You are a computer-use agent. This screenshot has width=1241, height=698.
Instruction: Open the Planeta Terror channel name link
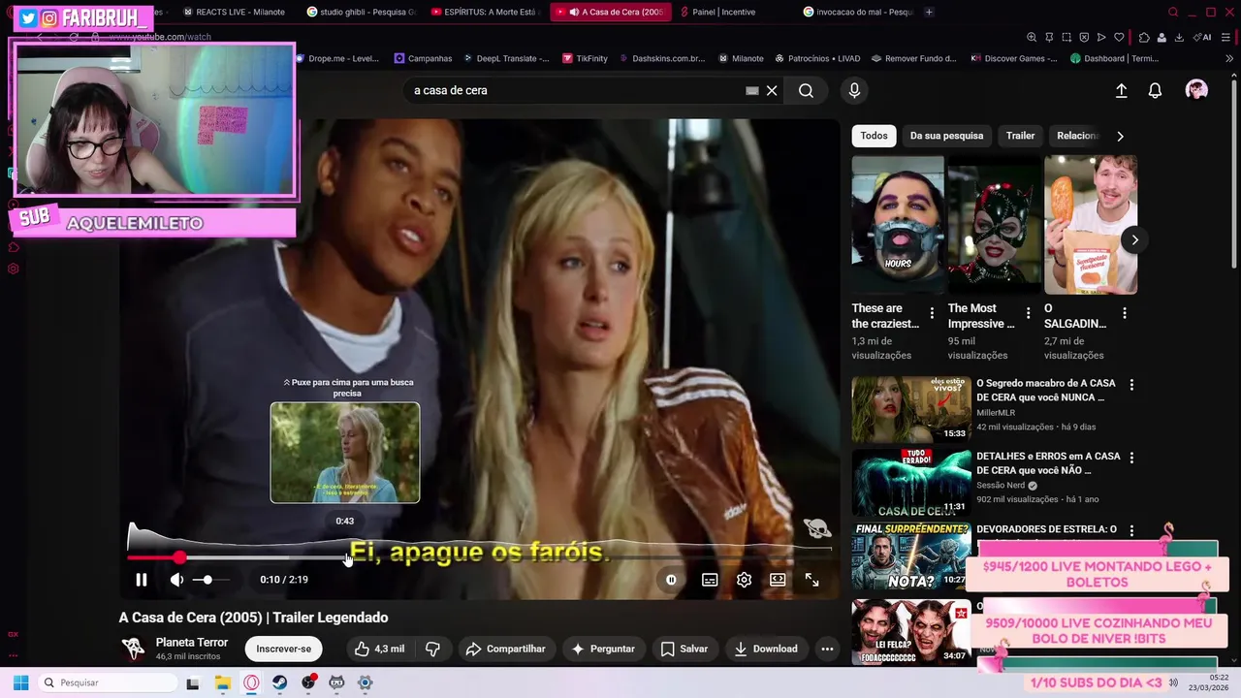click(x=192, y=642)
